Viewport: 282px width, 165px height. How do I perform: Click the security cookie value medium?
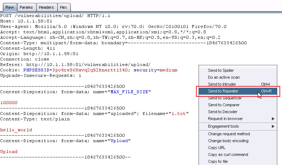[168, 70]
